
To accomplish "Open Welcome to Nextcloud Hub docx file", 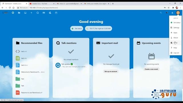I will pos(31,72).
